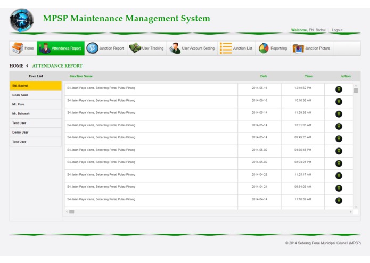Select the first Test User entry
This screenshot has height=263, width=370.
tap(36, 123)
